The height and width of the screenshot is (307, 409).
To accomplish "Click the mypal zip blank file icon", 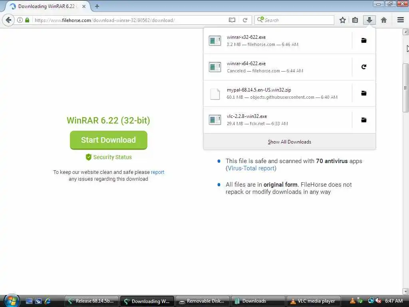I will [215, 94].
